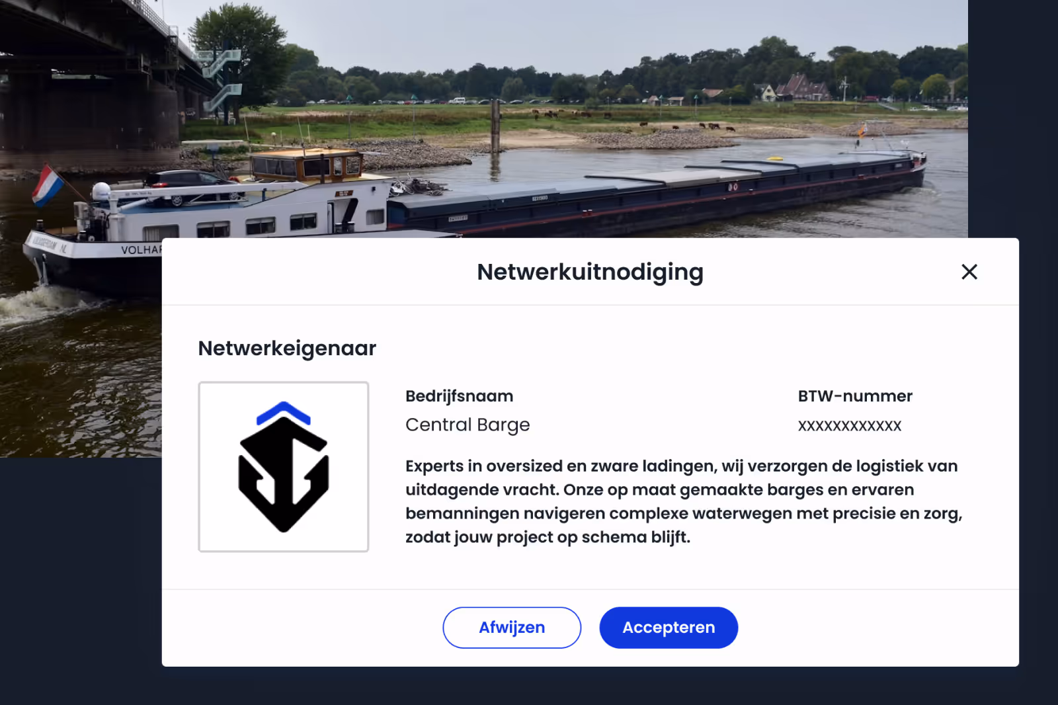1058x705 pixels.
Task: Select the masked BTW number value
Action: coord(850,425)
